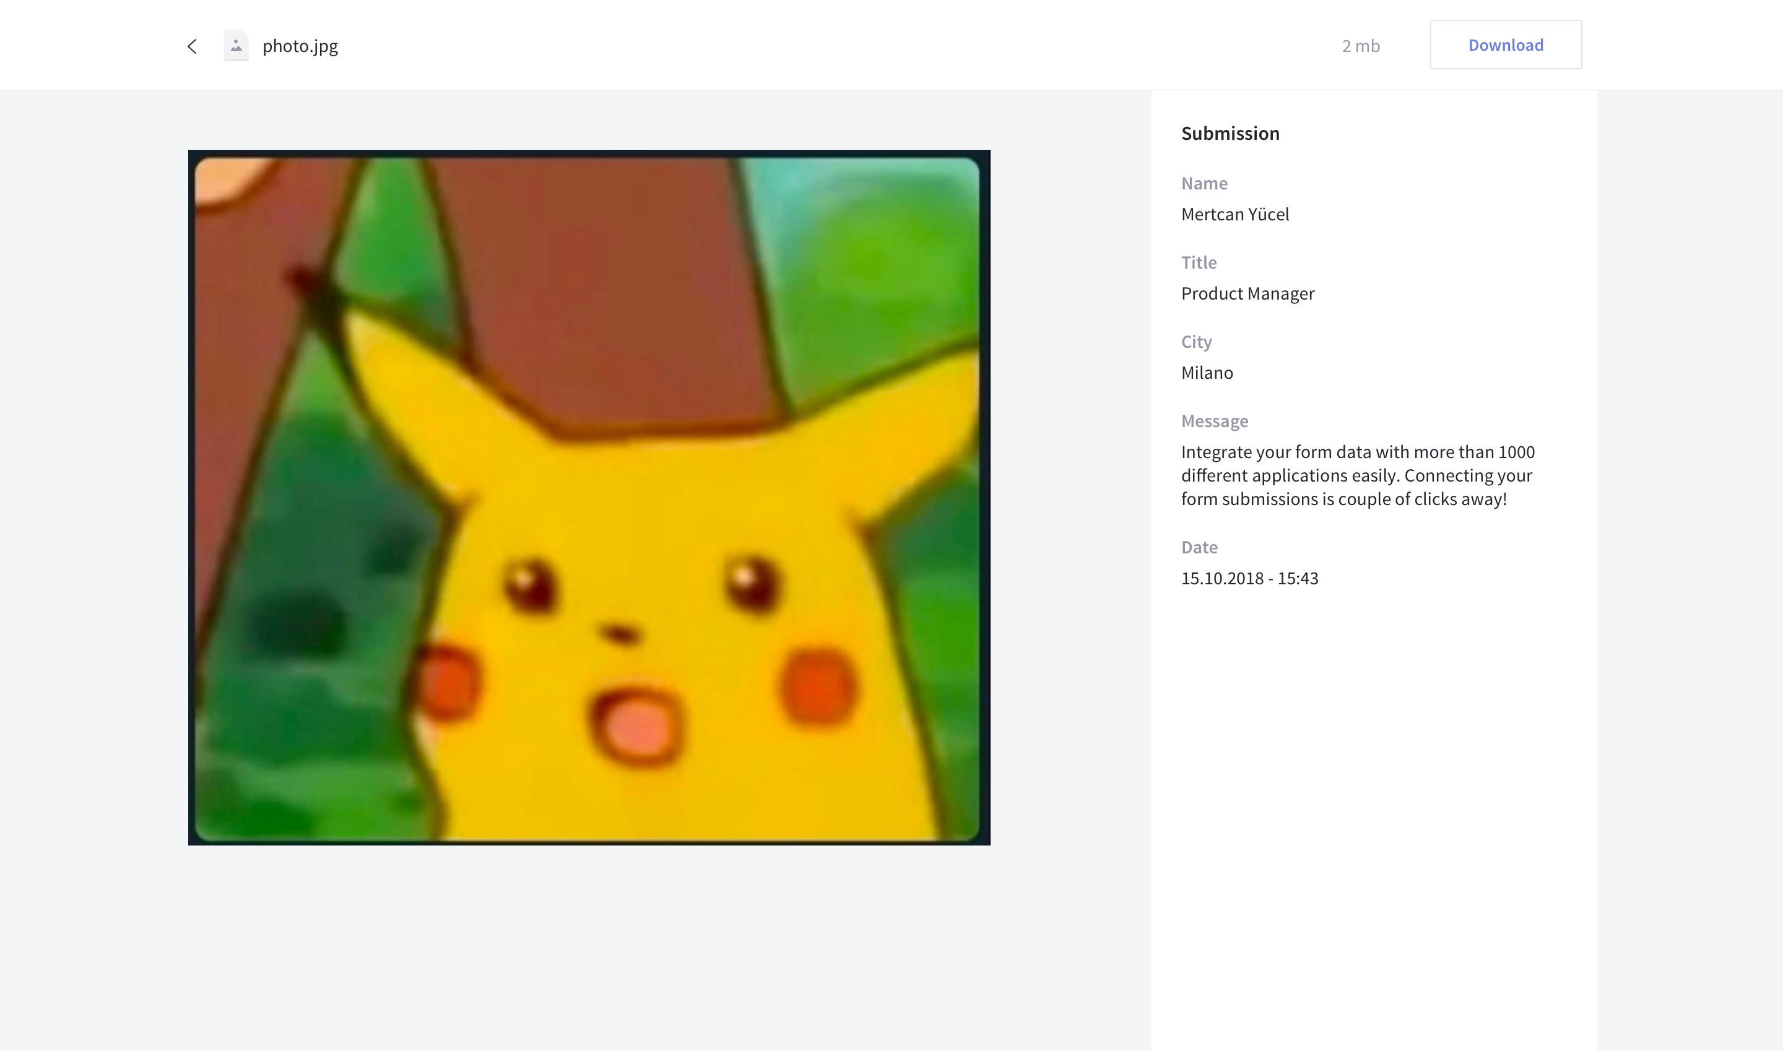Screen dimensions: 1783x1051
Task: Click Pikachu's face in the preview image
Action: pyautogui.click(x=638, y=638)
